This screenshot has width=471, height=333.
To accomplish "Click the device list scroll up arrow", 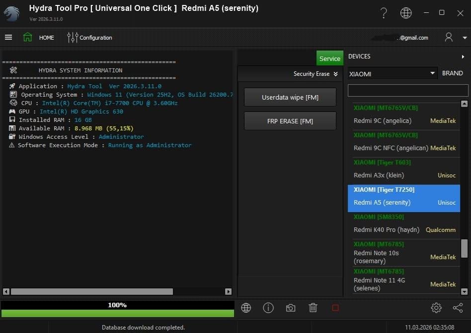I will (x=464, y=104).
